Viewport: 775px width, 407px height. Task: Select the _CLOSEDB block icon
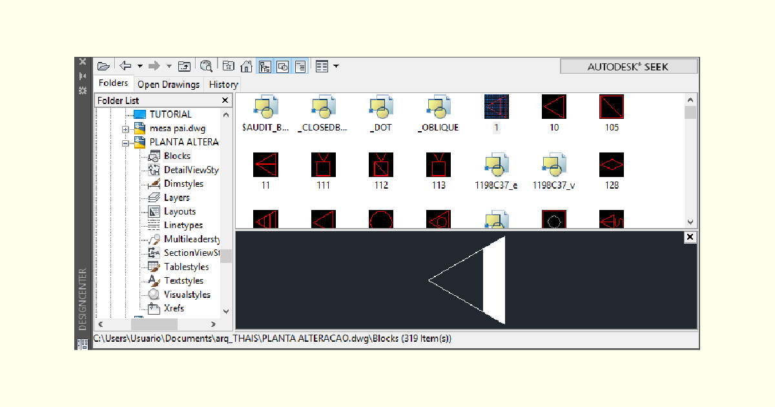[x=324, y=107]
